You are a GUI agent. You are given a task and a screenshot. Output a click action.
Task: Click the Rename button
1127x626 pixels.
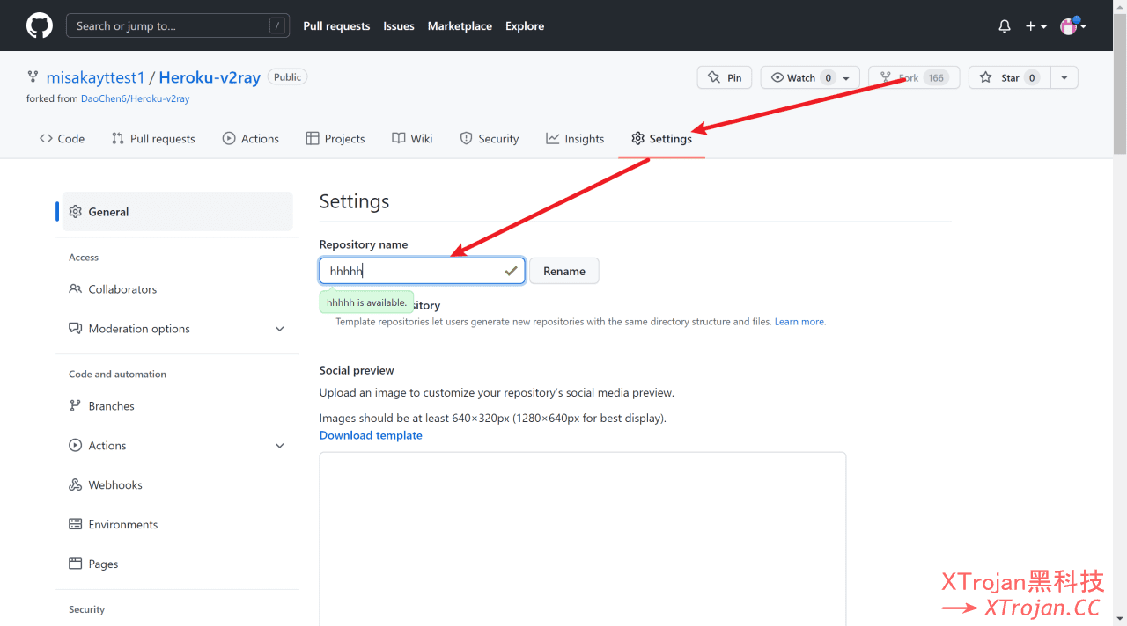[564, 271]
